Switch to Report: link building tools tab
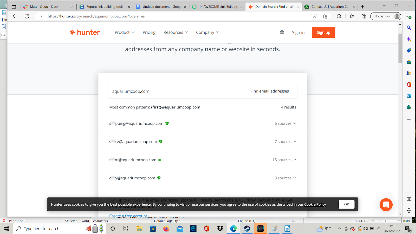The height and width of the screenshot is (234, 416). tap(105, 7)
